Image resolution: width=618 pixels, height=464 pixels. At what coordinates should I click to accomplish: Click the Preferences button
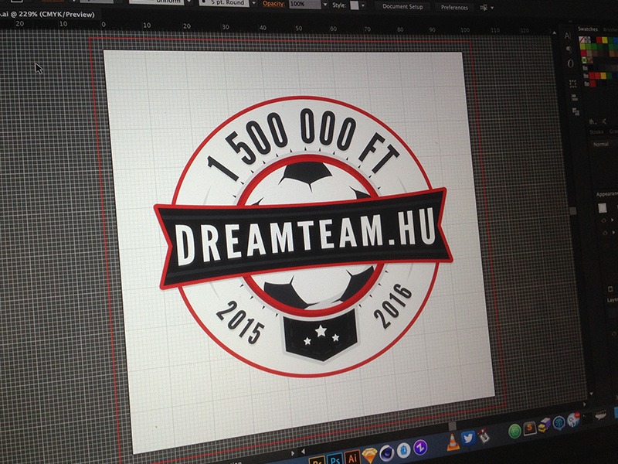click(x=454, y=8)
